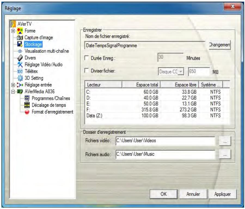Image resolution: width=245 pixels, height=209 pixels.
Task: Click the Réglage entrée icon
Action: (20, 85)
